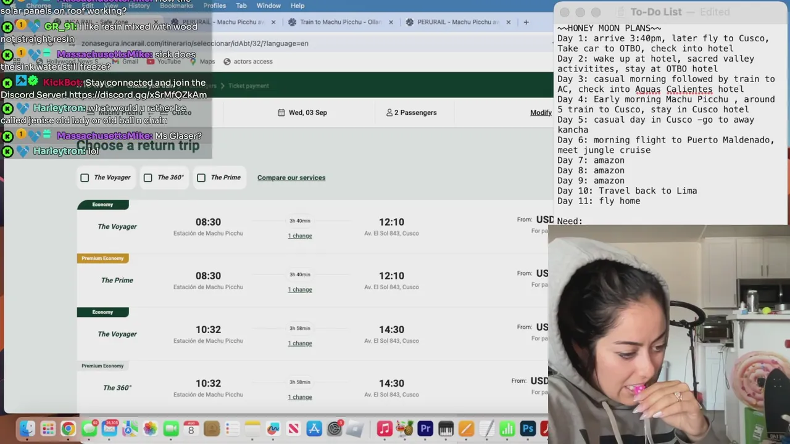Open the Window menu
This screenshot has width=790, height=444.
pos(268,6)
